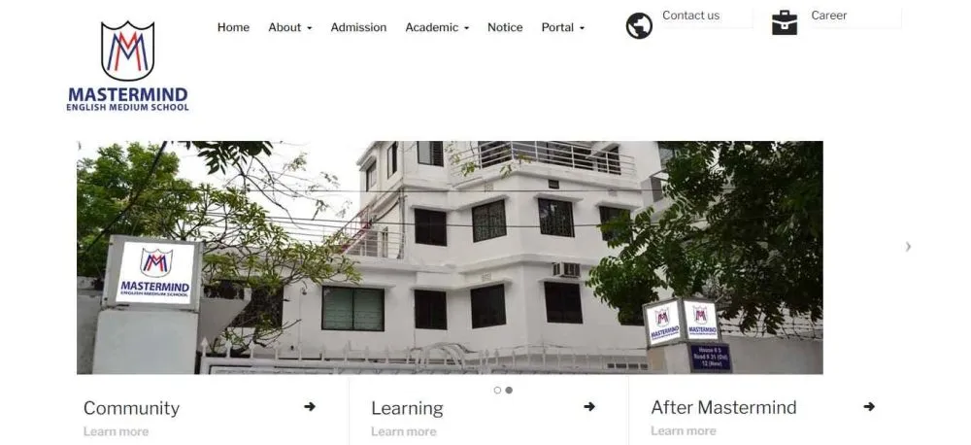
Task: Click the arrow icon next to Learning
Action: 589,406
